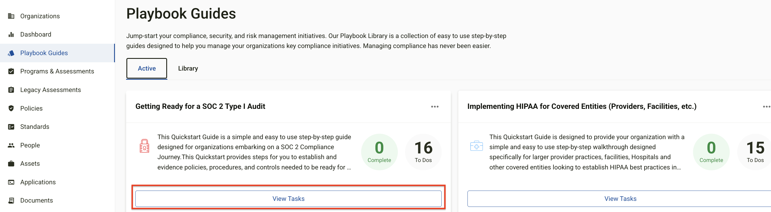Click the Dashboard bar chart icon
Screen dimensions: 771x212
[x=11, y=35]
